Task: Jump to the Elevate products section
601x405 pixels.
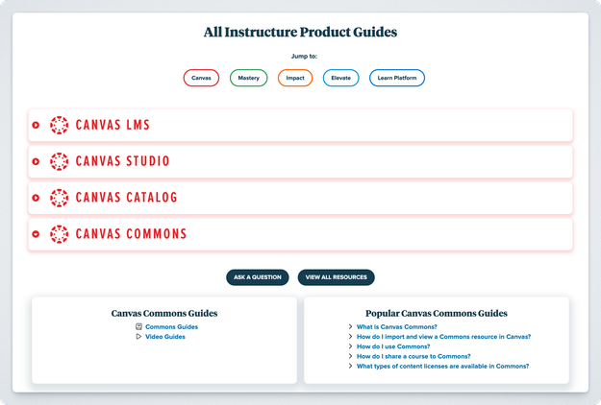Action: (341, 78)
